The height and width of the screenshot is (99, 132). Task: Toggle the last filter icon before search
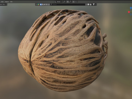[x=49, y=4]
